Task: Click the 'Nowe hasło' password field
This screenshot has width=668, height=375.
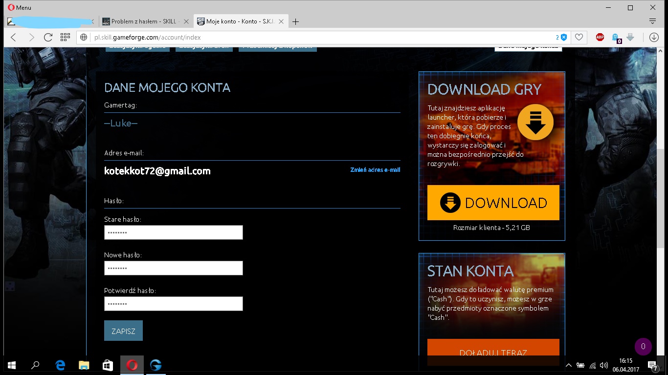Action: pyautogui.click(x=174, y=268)
